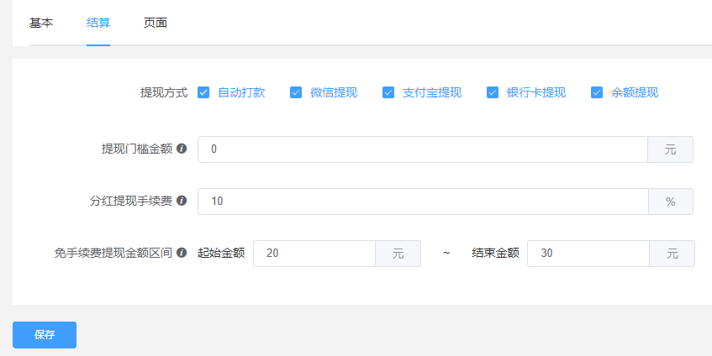712x356 pixels.
Task: Select the 结算 tab
Action: pos(98,23)
